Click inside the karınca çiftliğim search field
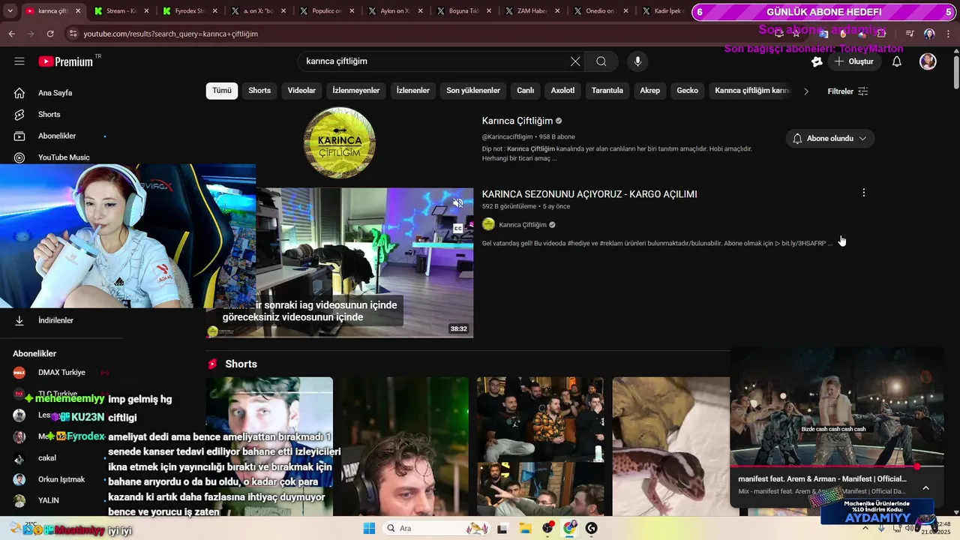Screen dimensions: 960x540 point(435,61)
